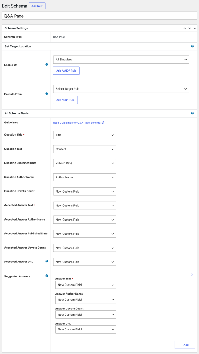Open the All Singulars dropdown

[x=121, y=60]
